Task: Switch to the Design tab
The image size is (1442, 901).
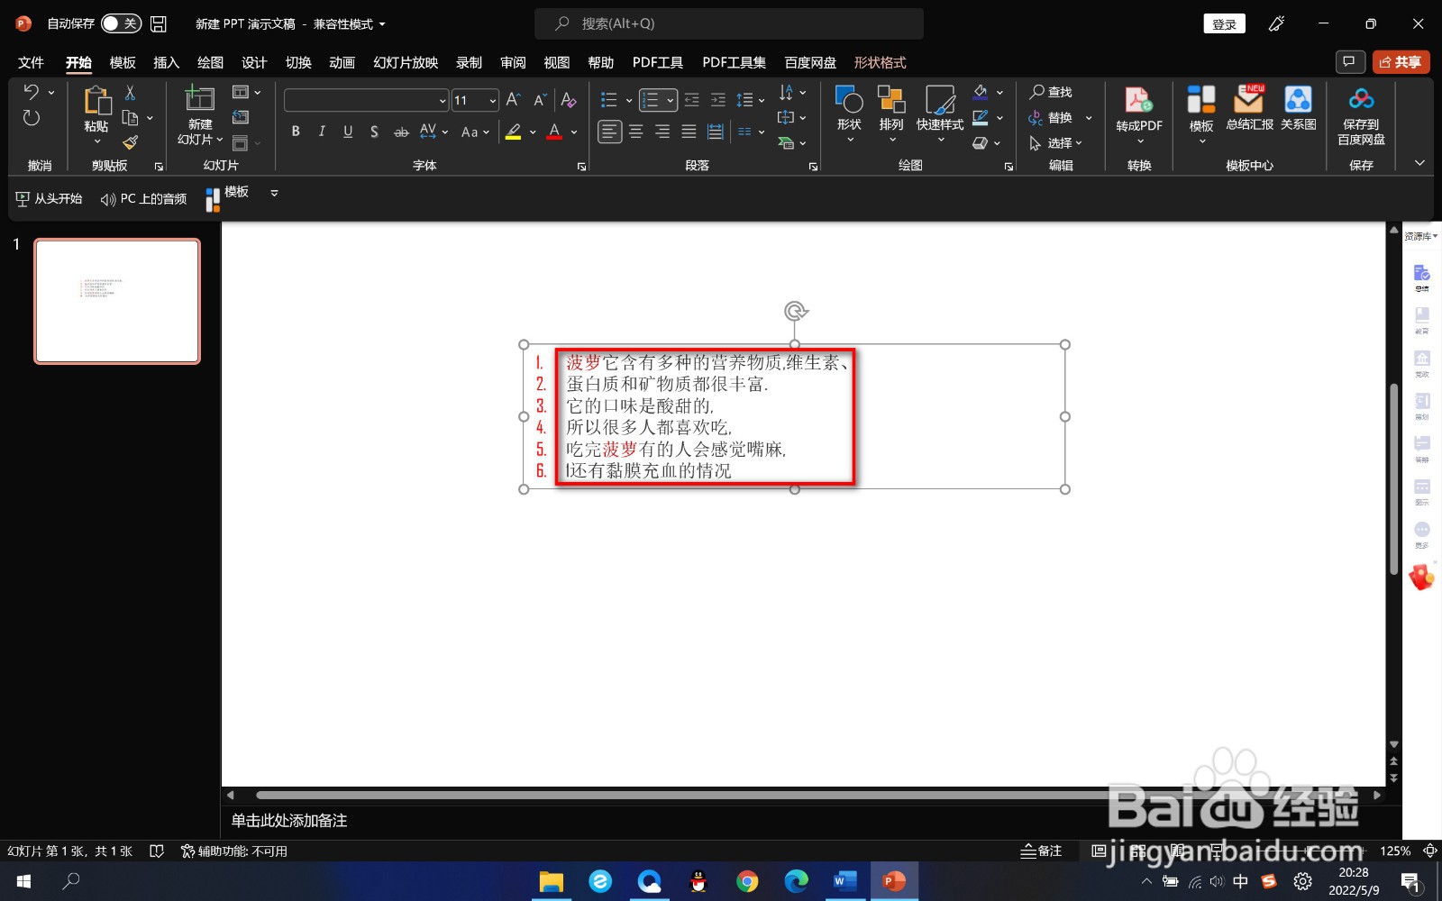Action: (254, 62)
